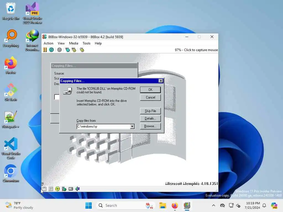Click the taskbar Search box
The width and height of the screenshot is (283, 212).
pyautogui.click(x=126, y=205)
